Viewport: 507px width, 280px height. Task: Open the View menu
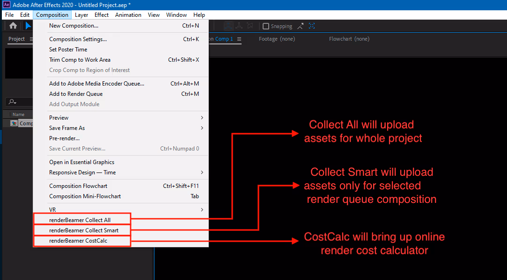(154, 15)
